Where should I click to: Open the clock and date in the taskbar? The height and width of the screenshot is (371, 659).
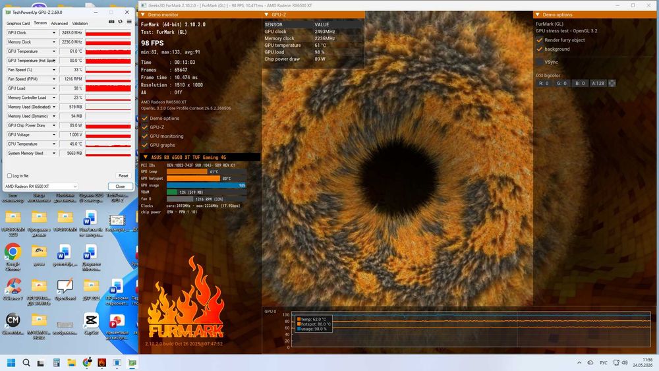[643, 362]
